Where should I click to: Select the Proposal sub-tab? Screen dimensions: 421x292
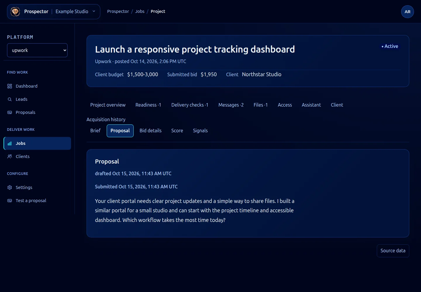(120, 131)
